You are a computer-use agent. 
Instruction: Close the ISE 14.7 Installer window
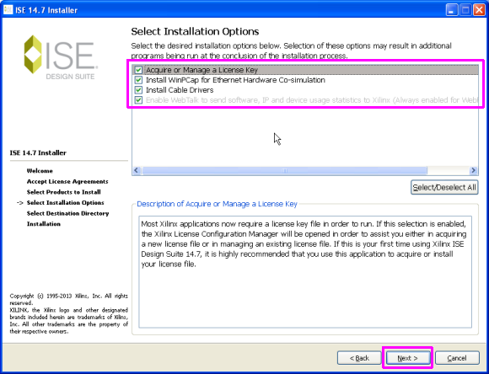click(x=479, y=10)
